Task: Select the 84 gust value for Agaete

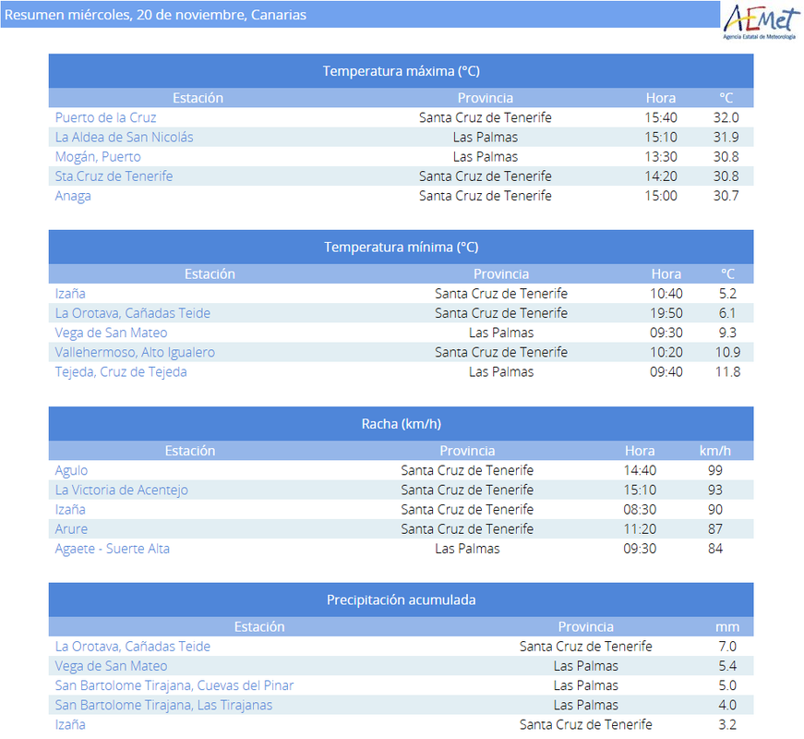Action: click(x=714, y=549)
